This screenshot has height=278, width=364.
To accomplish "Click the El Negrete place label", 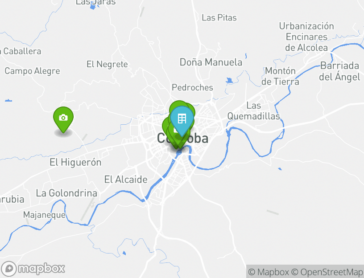I will [107, 64].
